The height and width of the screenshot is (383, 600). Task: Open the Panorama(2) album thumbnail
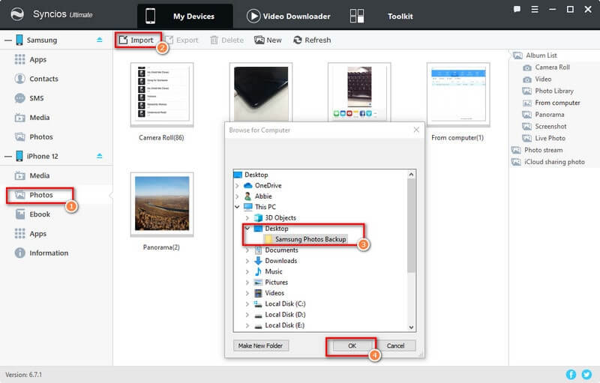pyautogui.click(x=162, y=204)
